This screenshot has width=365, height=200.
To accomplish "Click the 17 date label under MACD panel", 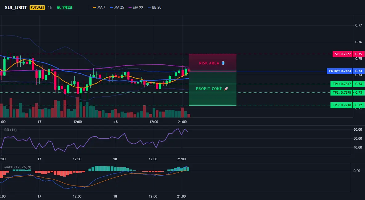I will coord(39,196).
